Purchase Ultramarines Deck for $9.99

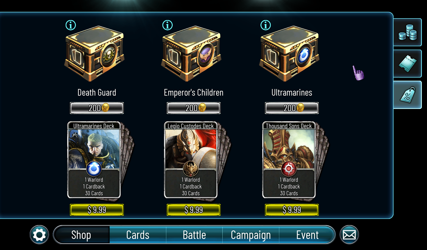(x=97, y=210)
